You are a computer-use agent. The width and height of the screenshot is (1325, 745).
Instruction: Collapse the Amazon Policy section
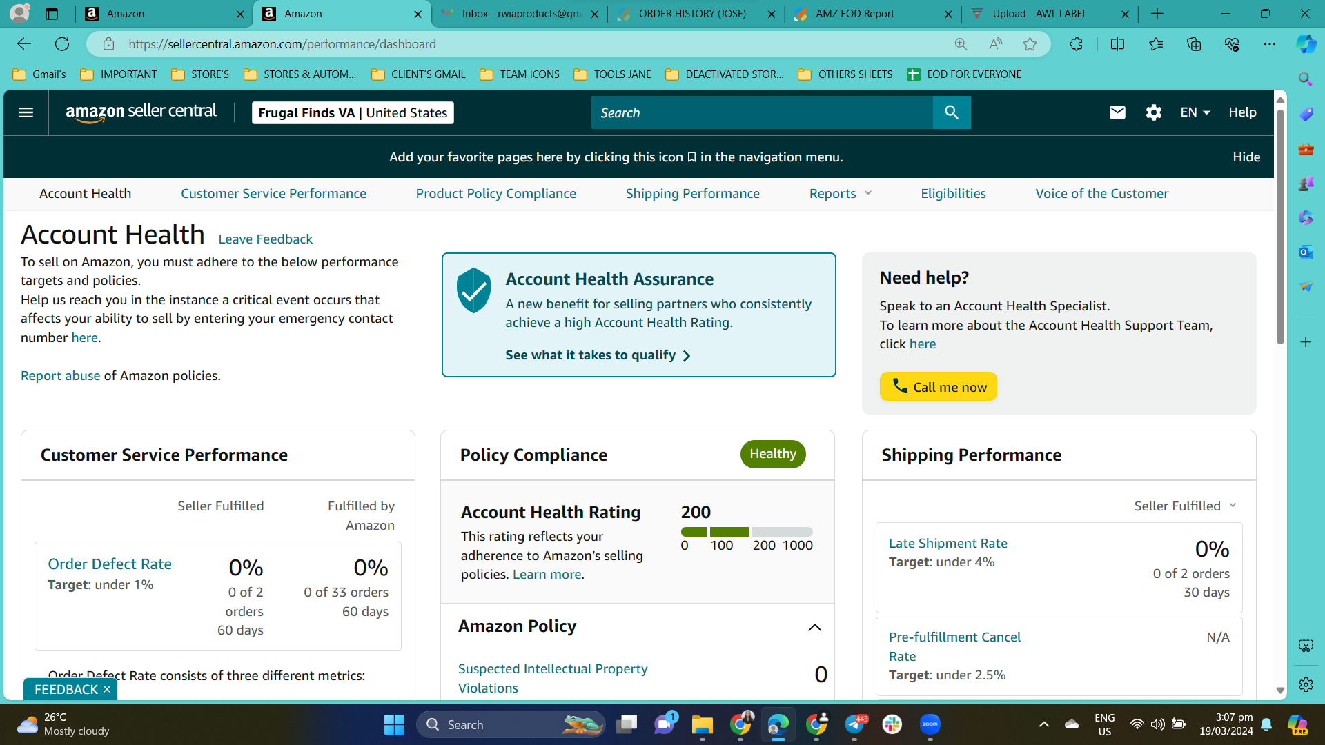[x=815, y=628]
